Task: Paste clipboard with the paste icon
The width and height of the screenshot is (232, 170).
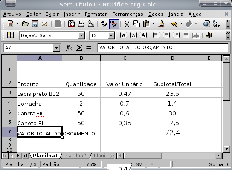Action: (x=146, y=24)
